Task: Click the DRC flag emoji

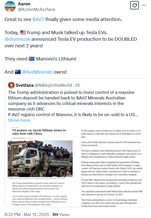Action: [32, 59]
